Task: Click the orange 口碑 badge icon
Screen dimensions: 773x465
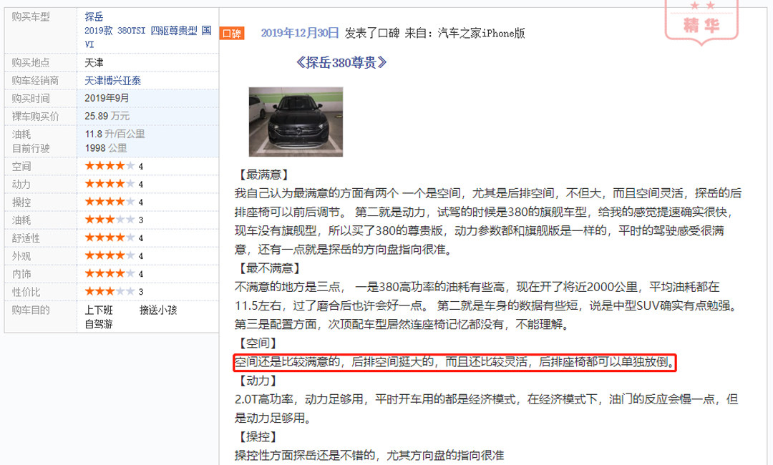Action: click(x=232, y=33)
